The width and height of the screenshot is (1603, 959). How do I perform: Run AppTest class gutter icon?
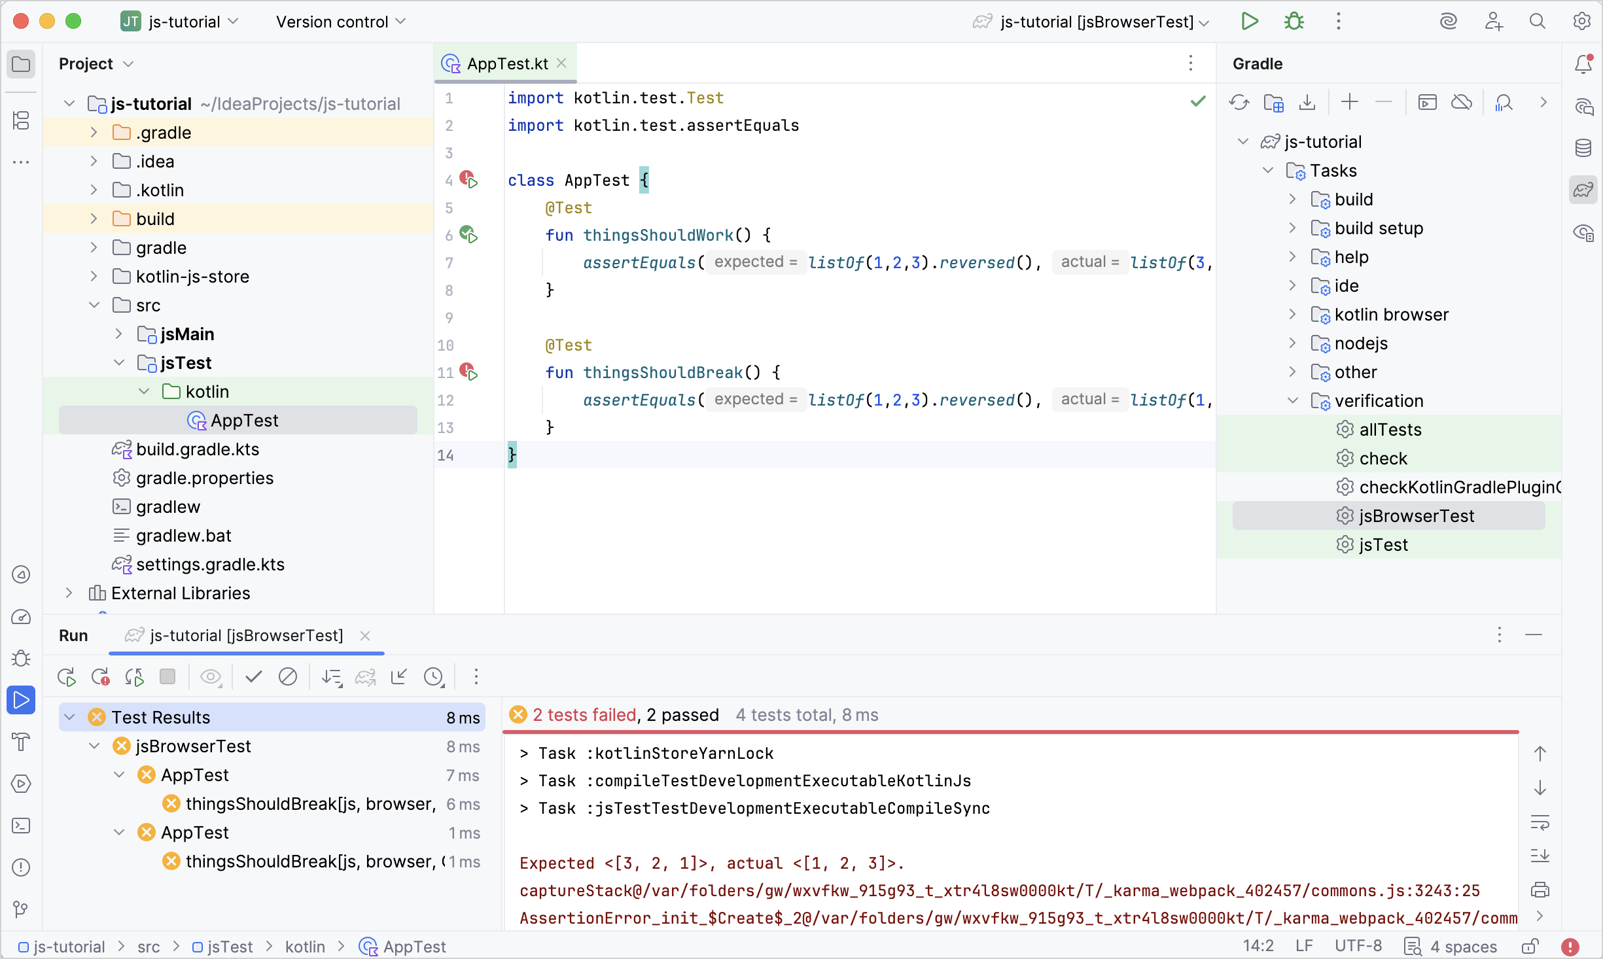[468, 180]
